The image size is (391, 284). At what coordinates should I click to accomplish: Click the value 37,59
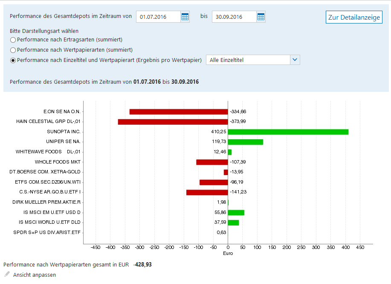220,222
